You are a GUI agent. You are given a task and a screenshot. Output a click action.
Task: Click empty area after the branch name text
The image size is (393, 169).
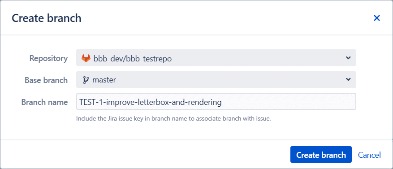click(288, 102)
